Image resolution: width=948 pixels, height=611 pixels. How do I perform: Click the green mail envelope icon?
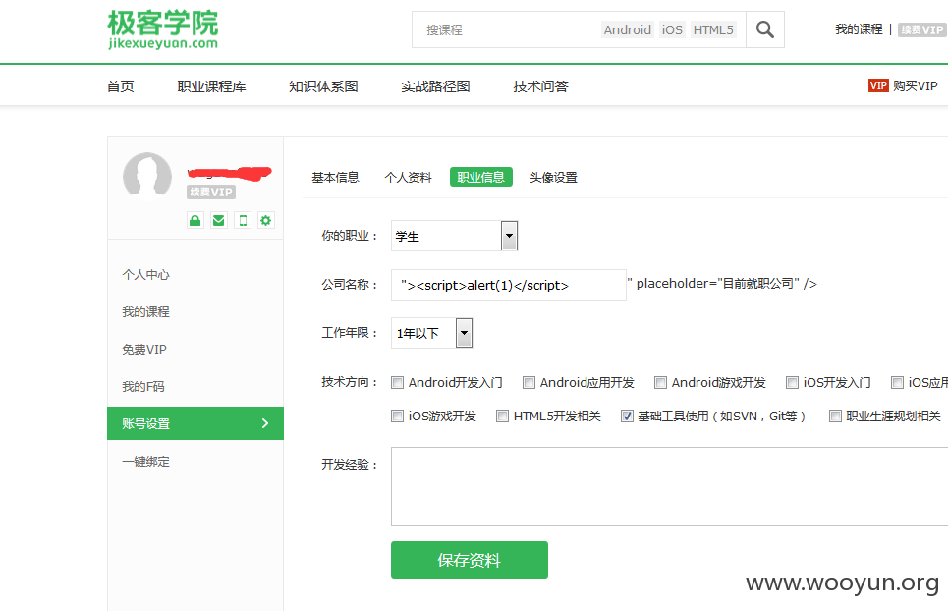[x=219, y=220]
